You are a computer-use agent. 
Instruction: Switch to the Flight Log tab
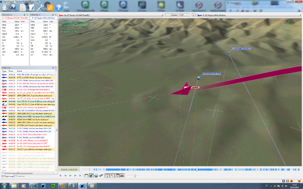tap(7, 176)
